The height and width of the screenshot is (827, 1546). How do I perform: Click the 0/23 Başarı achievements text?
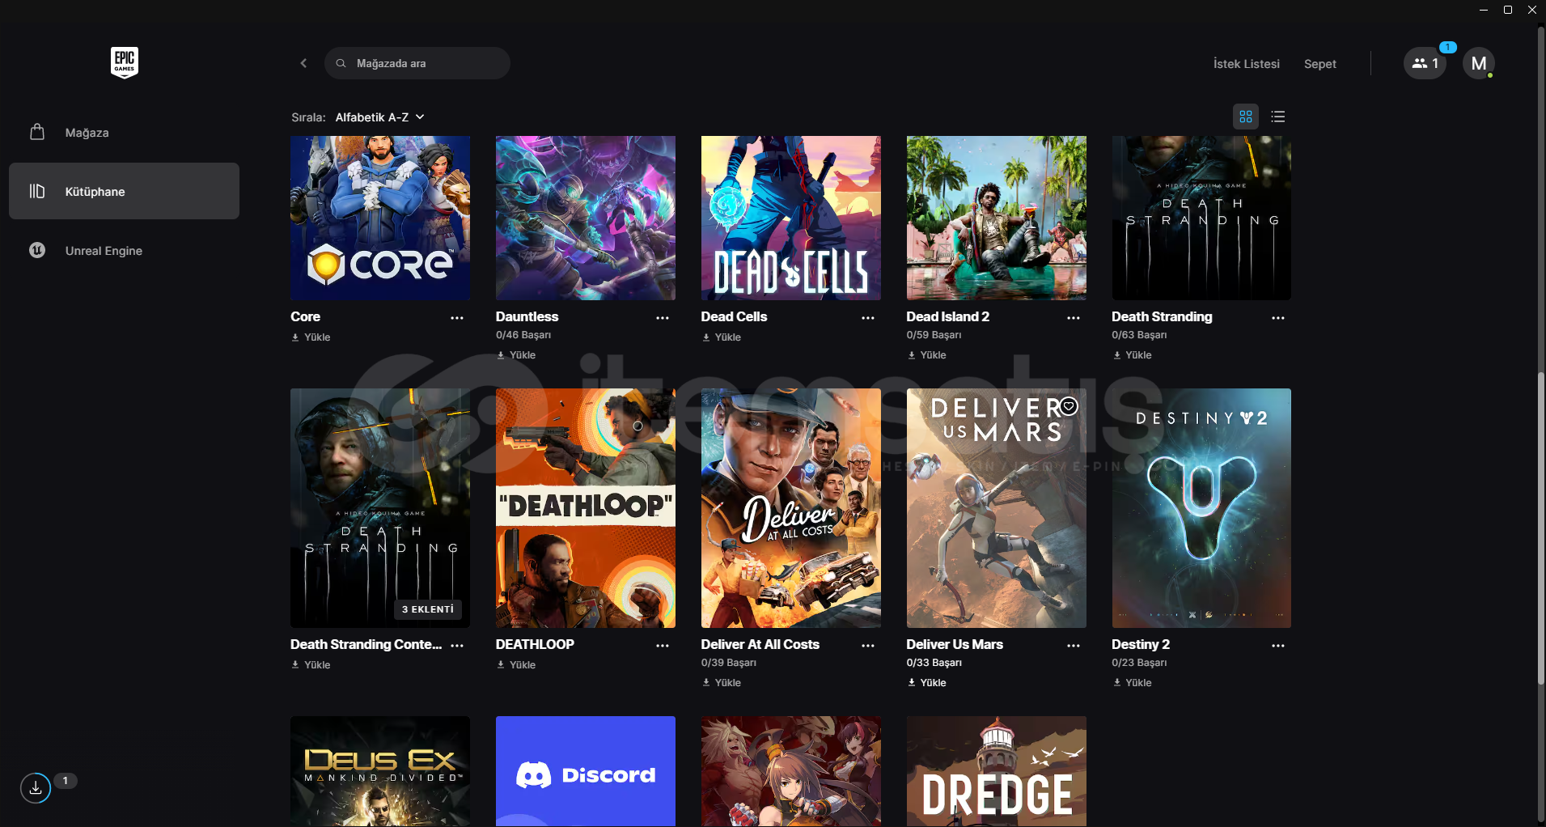[1139, 663]
